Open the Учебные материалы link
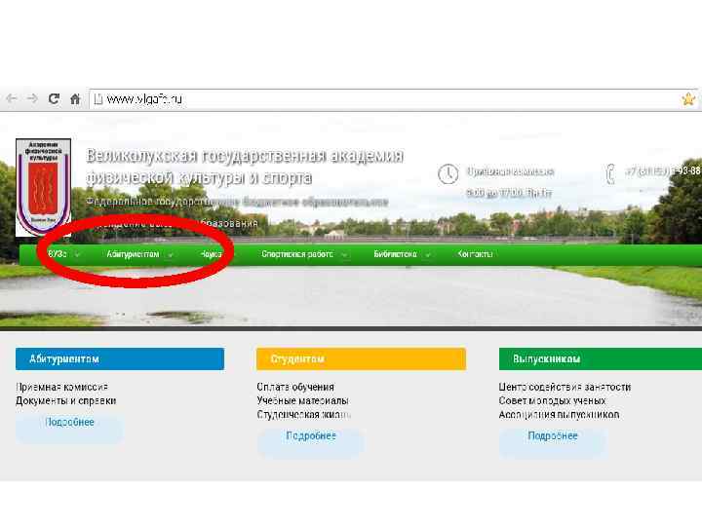 (302, 400)
